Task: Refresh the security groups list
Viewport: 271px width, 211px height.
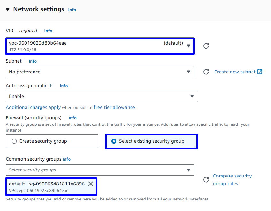Action: pos(206,180)
